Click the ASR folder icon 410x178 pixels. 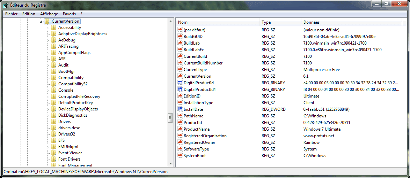point(53,59)
